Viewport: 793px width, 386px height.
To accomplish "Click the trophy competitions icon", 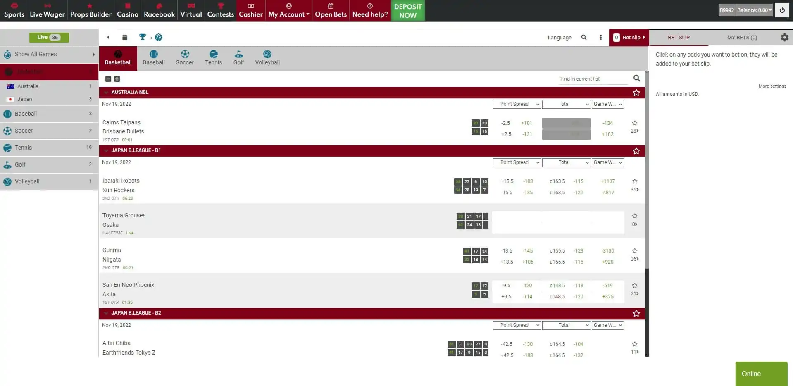I will pyautogui.click(x=142, y=37).
